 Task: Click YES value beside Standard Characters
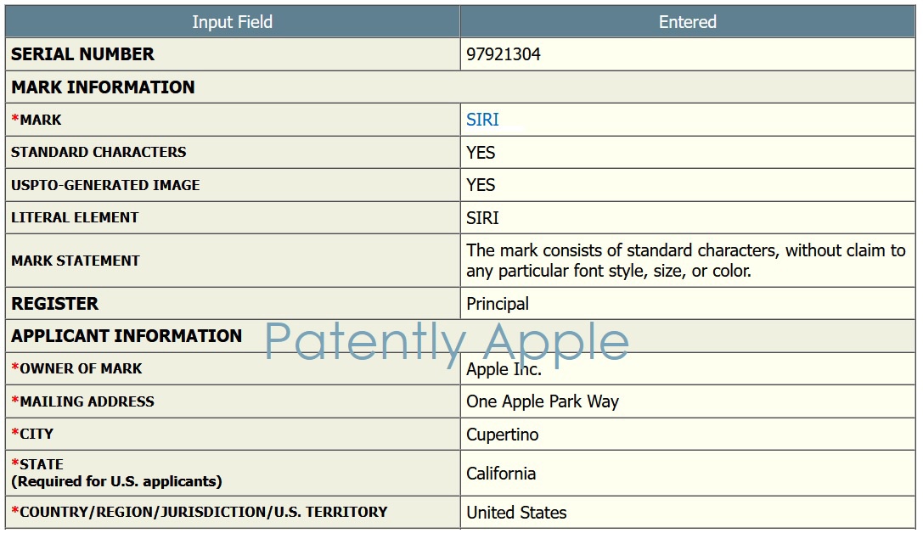[x=481, y=153]
